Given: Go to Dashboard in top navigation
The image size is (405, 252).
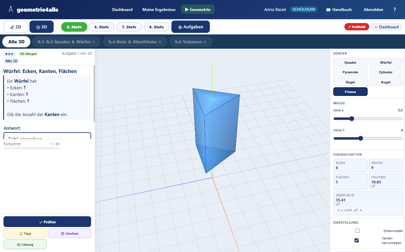Looking at the screenshot, I should point(122,10).
